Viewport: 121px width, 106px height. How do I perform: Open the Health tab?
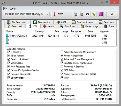tap(49, 26)
